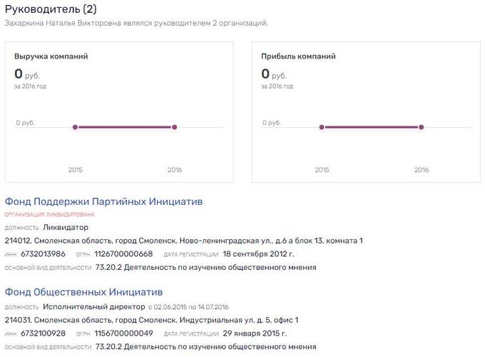Open the Фонд Поддержки Партийных Инициатив link
This screenshot has width=485, height=357.
[x=104, y=201]
